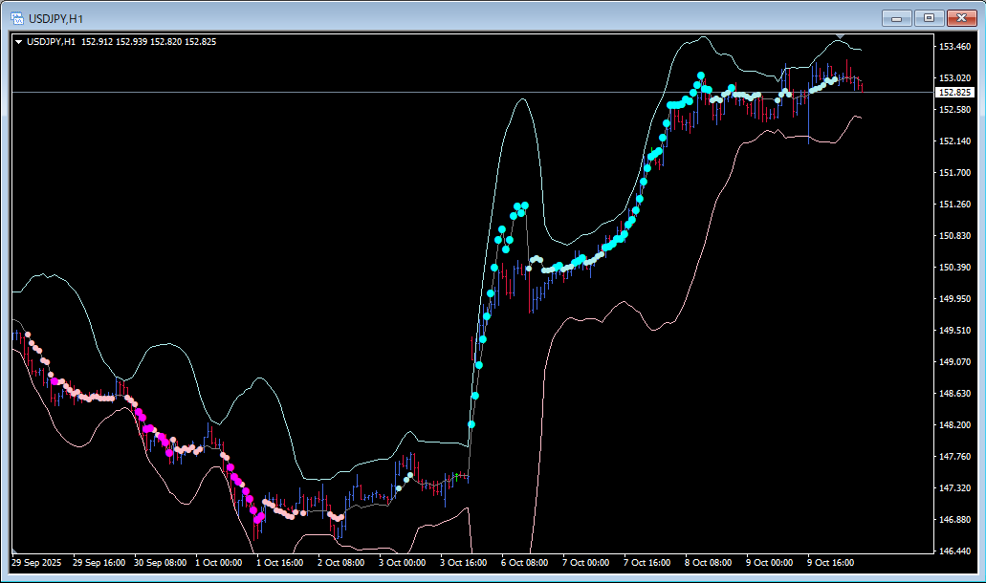Open the dropdown triangle beside USDJPY,H1 symbol label
This screenshot has width=986, height=583.
point(19,42)
